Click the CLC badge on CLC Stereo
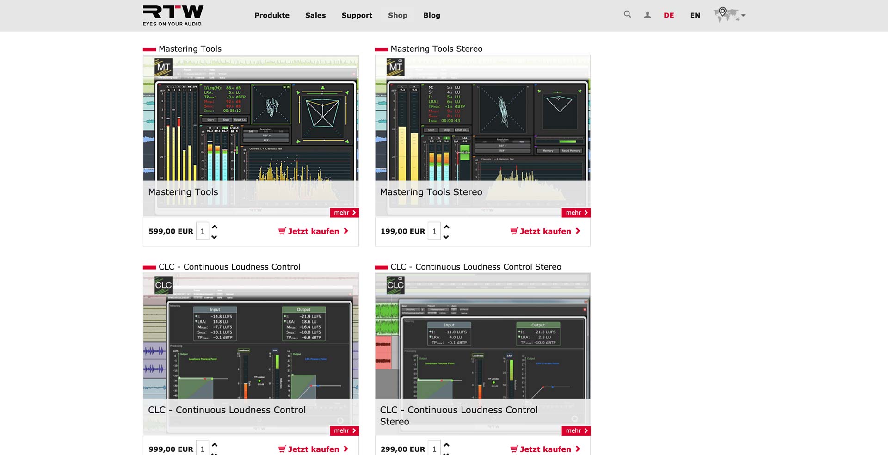Viewport: 888px width, 455px height. coord(395,285)
